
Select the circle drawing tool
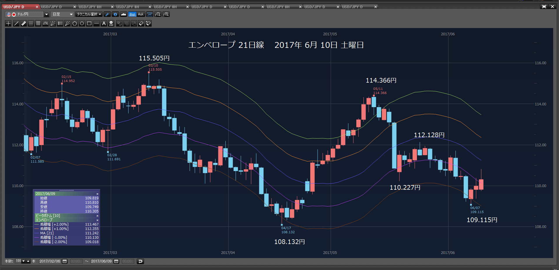click(x=82, y=23)
